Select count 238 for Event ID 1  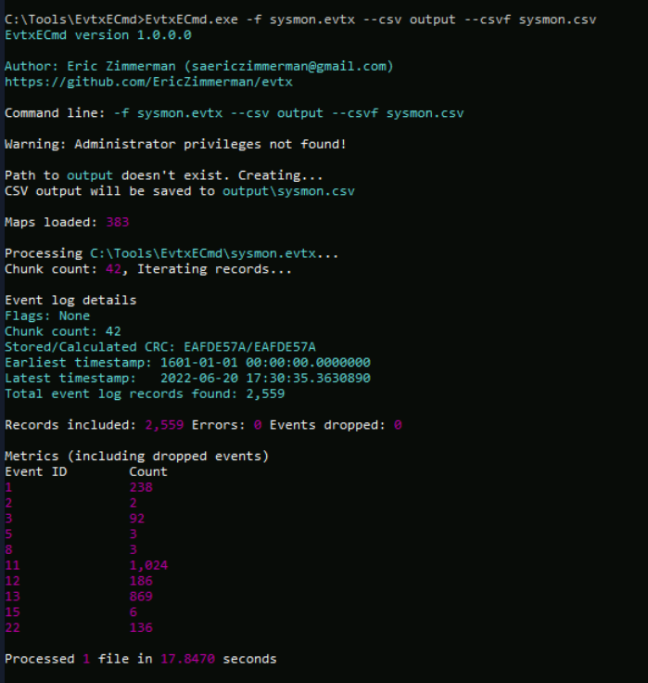pyautogui.click(x=141, y=487)
